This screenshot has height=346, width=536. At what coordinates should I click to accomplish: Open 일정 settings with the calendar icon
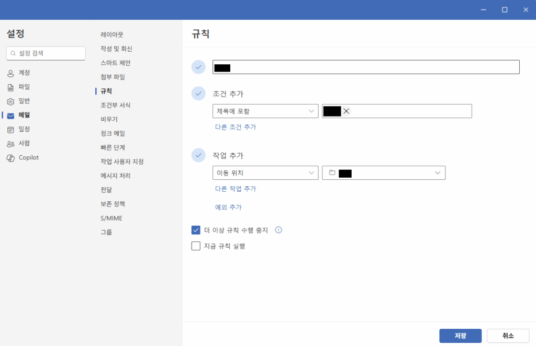12,129
